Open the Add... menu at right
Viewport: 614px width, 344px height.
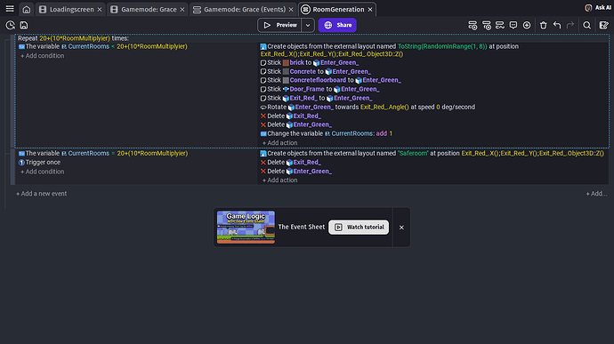click(596, 194)
